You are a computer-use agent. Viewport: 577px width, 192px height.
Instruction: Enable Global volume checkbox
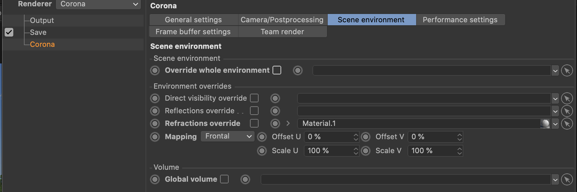(x=225, y=179)
